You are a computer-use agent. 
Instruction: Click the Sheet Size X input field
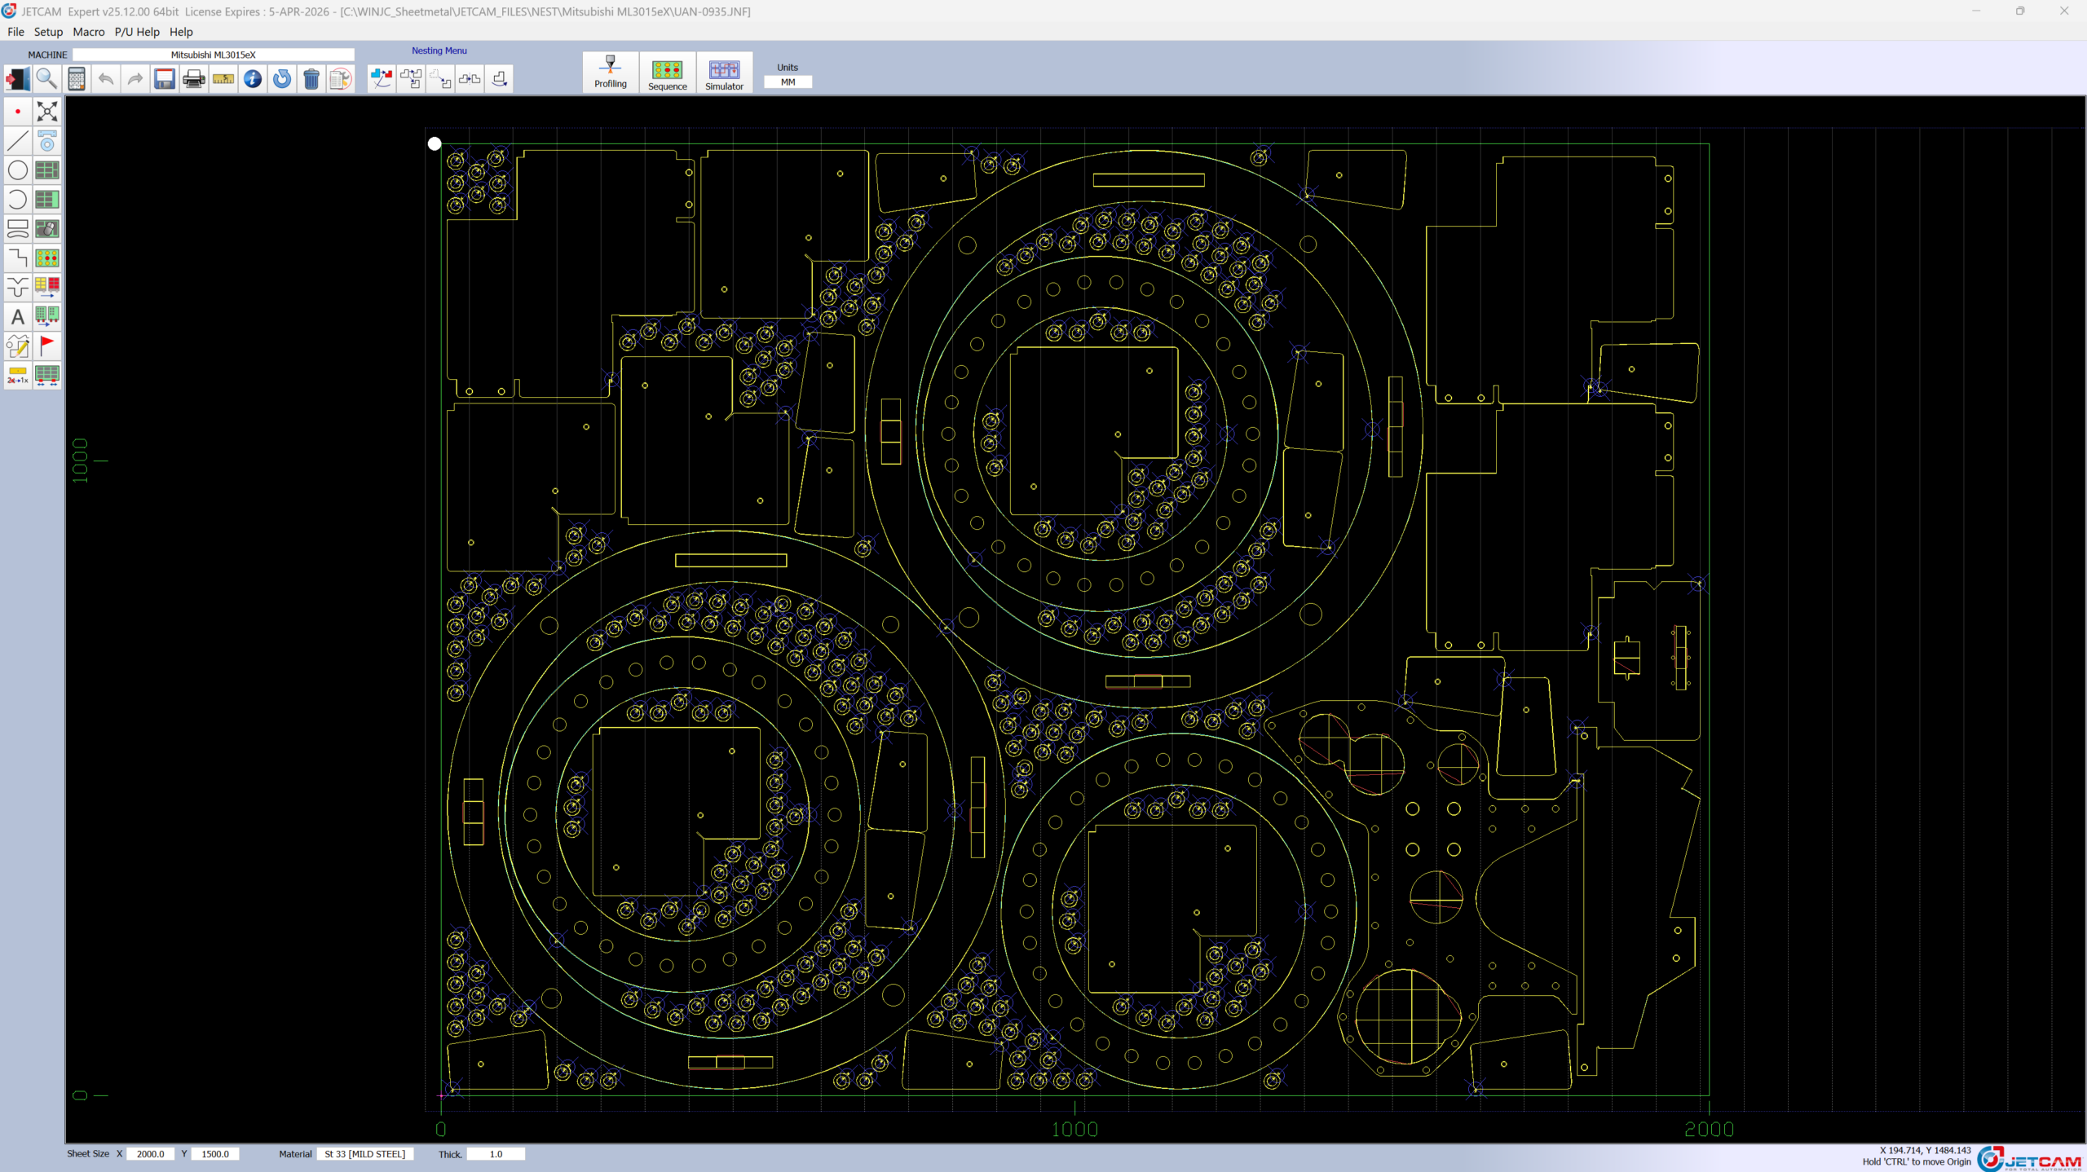point(150,1154)
